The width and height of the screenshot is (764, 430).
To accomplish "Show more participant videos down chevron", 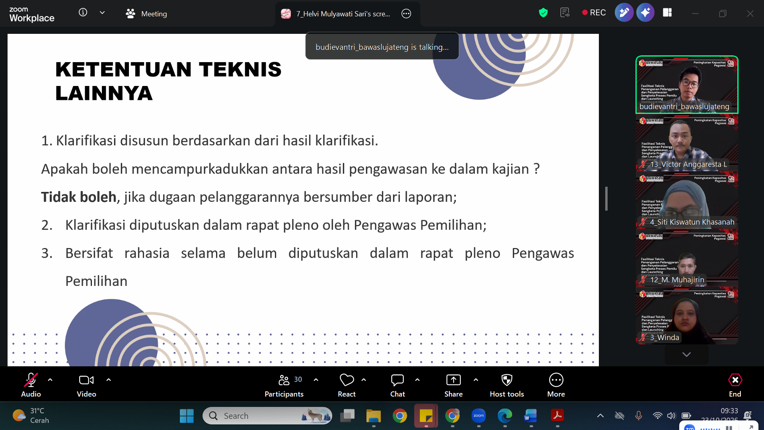I will tap(686, 354).
